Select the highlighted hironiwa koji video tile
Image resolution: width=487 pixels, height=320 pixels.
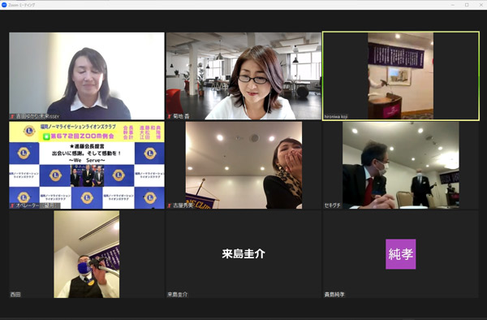point(401,76)
